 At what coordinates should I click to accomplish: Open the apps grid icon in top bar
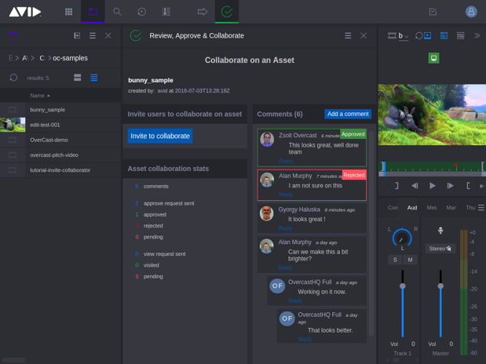coord(68,12)
